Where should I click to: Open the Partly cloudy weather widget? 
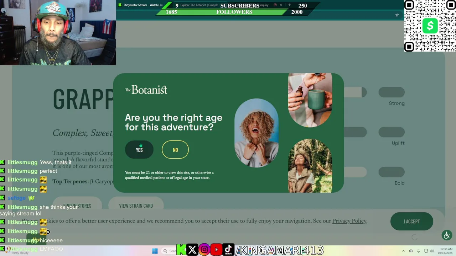pos(16,251)
